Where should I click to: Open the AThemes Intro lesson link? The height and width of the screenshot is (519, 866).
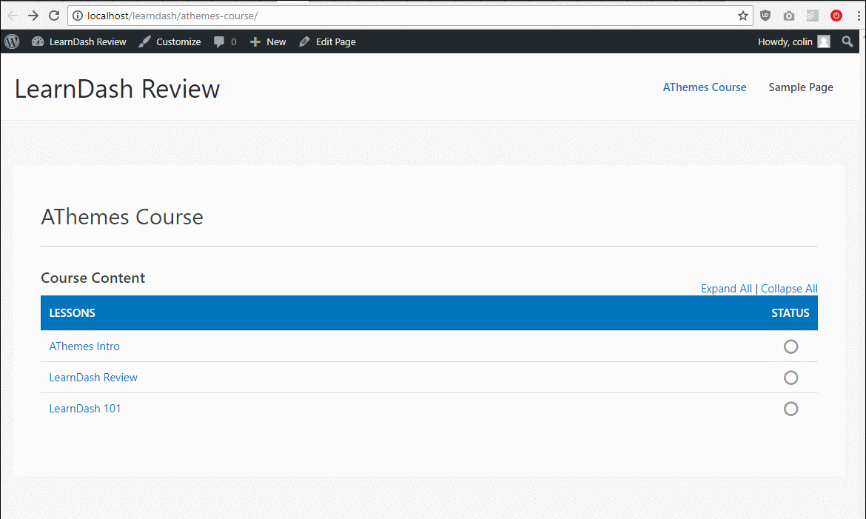(84, 346)
